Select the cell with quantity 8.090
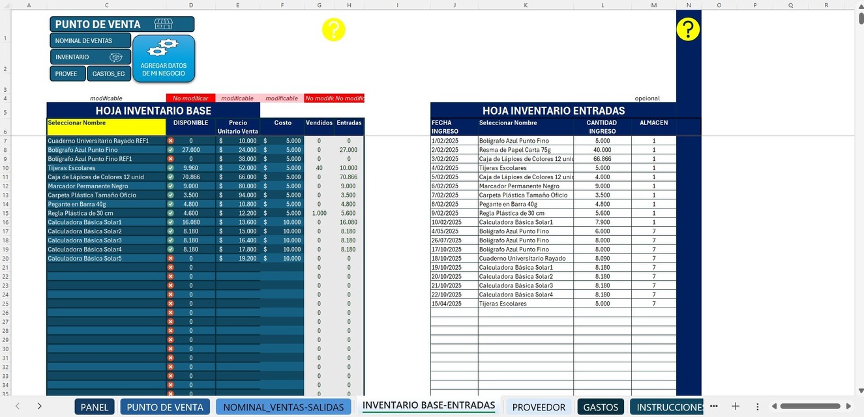Screen dimensions: 864x417 coord(603,258)
